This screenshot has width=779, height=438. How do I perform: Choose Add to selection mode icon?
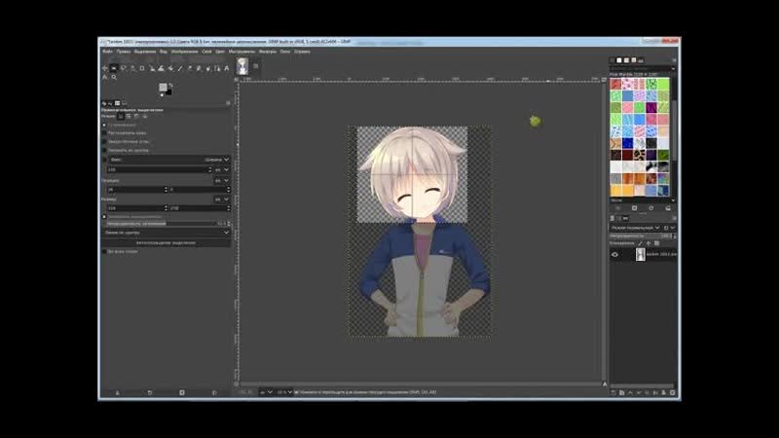[x=129, y=116]
